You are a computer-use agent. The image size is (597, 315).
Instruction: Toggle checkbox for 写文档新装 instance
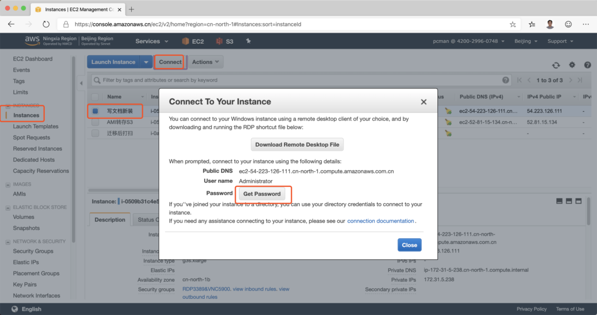point(96,111)
